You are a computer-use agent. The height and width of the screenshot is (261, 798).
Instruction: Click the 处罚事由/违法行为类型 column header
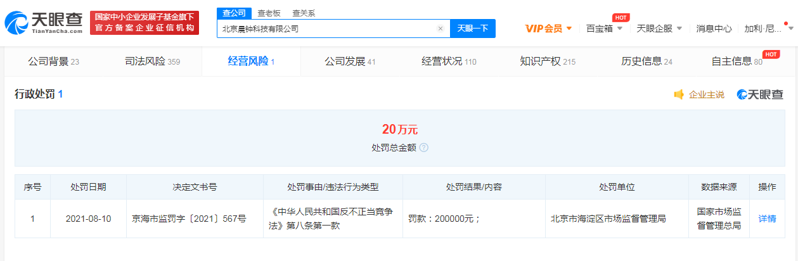pyautogui.click(x=333, y=188)
